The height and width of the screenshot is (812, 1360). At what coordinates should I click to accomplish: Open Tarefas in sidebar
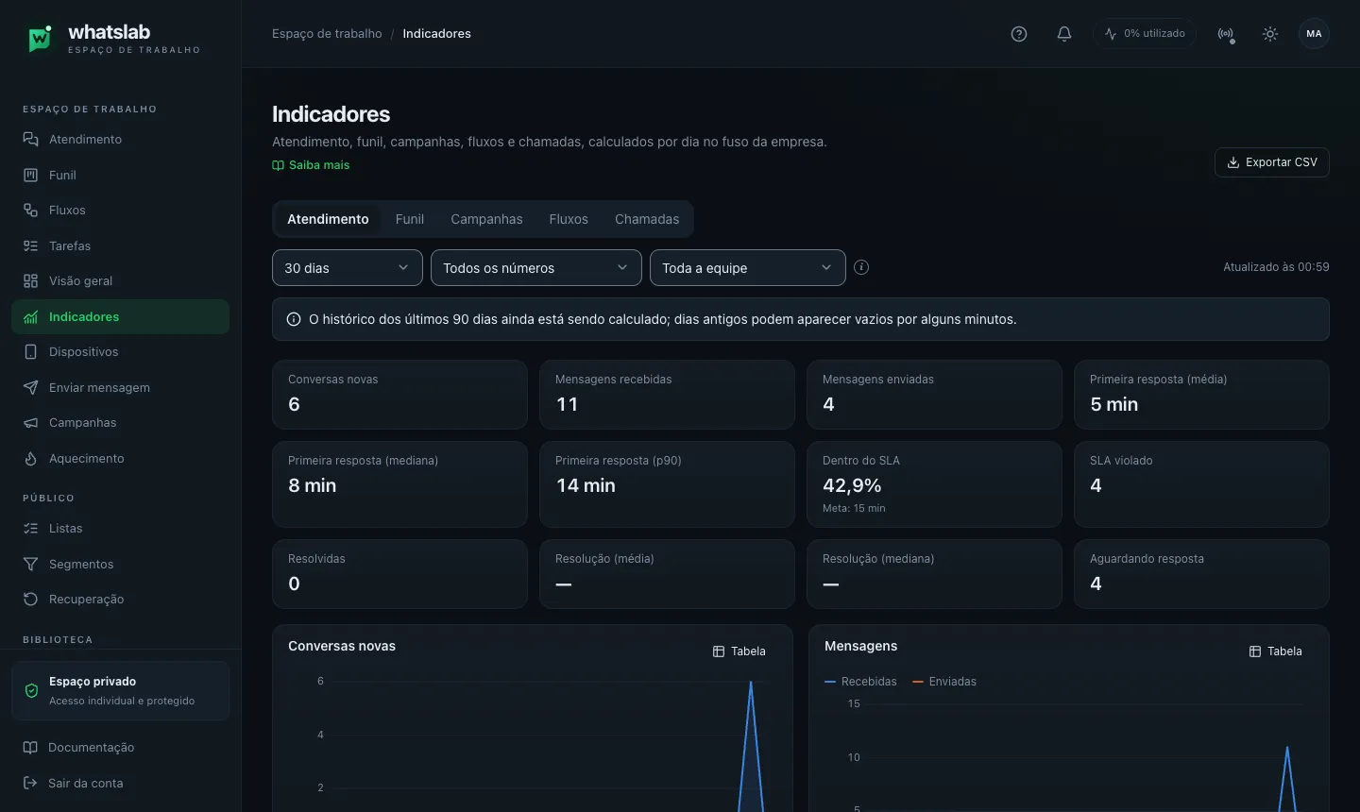click(x=120, y=245)
